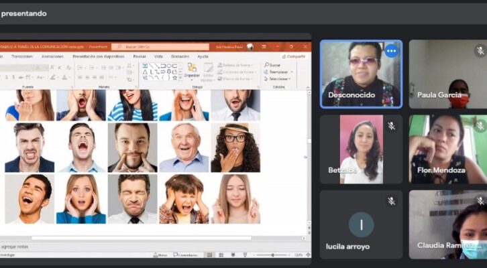Viewport: 487px width, 268px height.
Task: Open the Comentarios pane from the status bar
Action: pos(185,255)
